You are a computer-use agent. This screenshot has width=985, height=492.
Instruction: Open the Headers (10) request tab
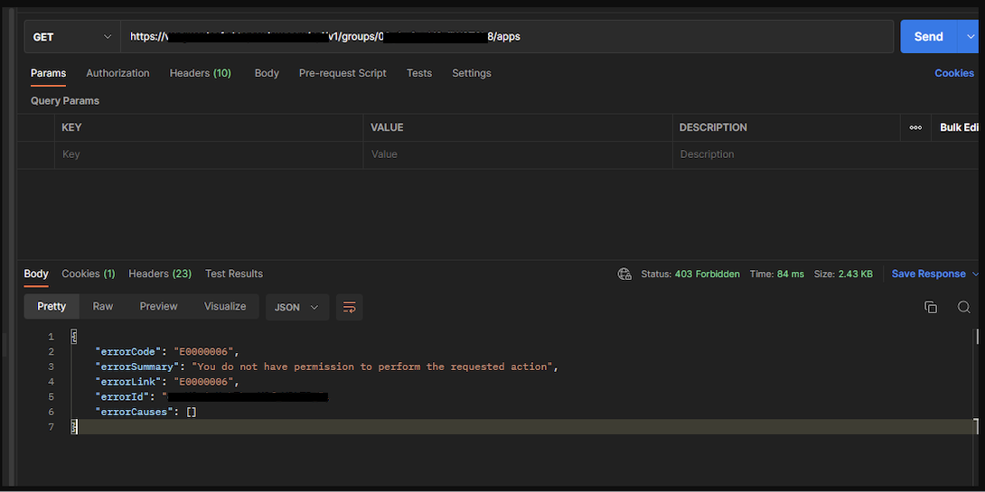click(x=200, y=73)
